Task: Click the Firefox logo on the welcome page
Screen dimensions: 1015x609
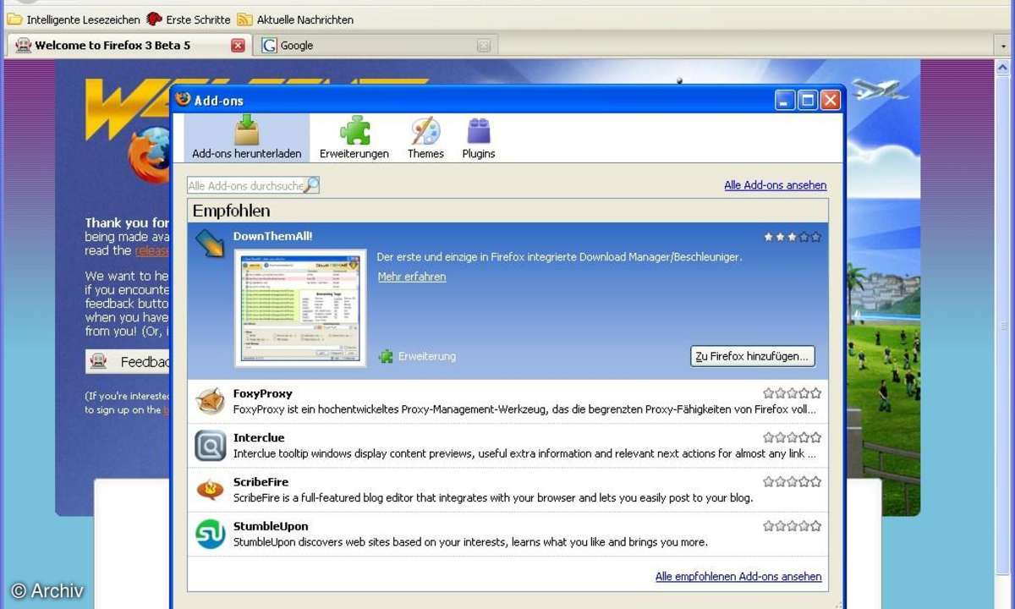Action: (149, 156)
